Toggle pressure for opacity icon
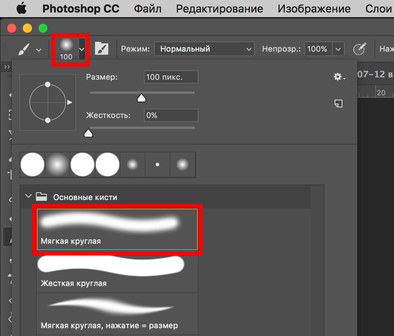Image resolution: width=394 pixels, height=336 pixels. [x=360, y=49]
